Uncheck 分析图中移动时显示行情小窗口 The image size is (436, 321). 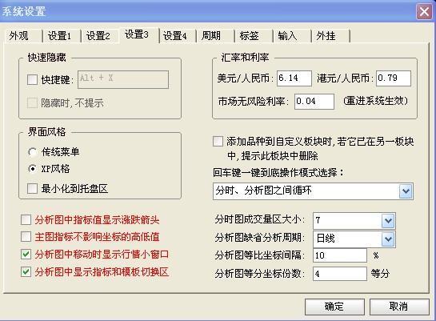26,255
